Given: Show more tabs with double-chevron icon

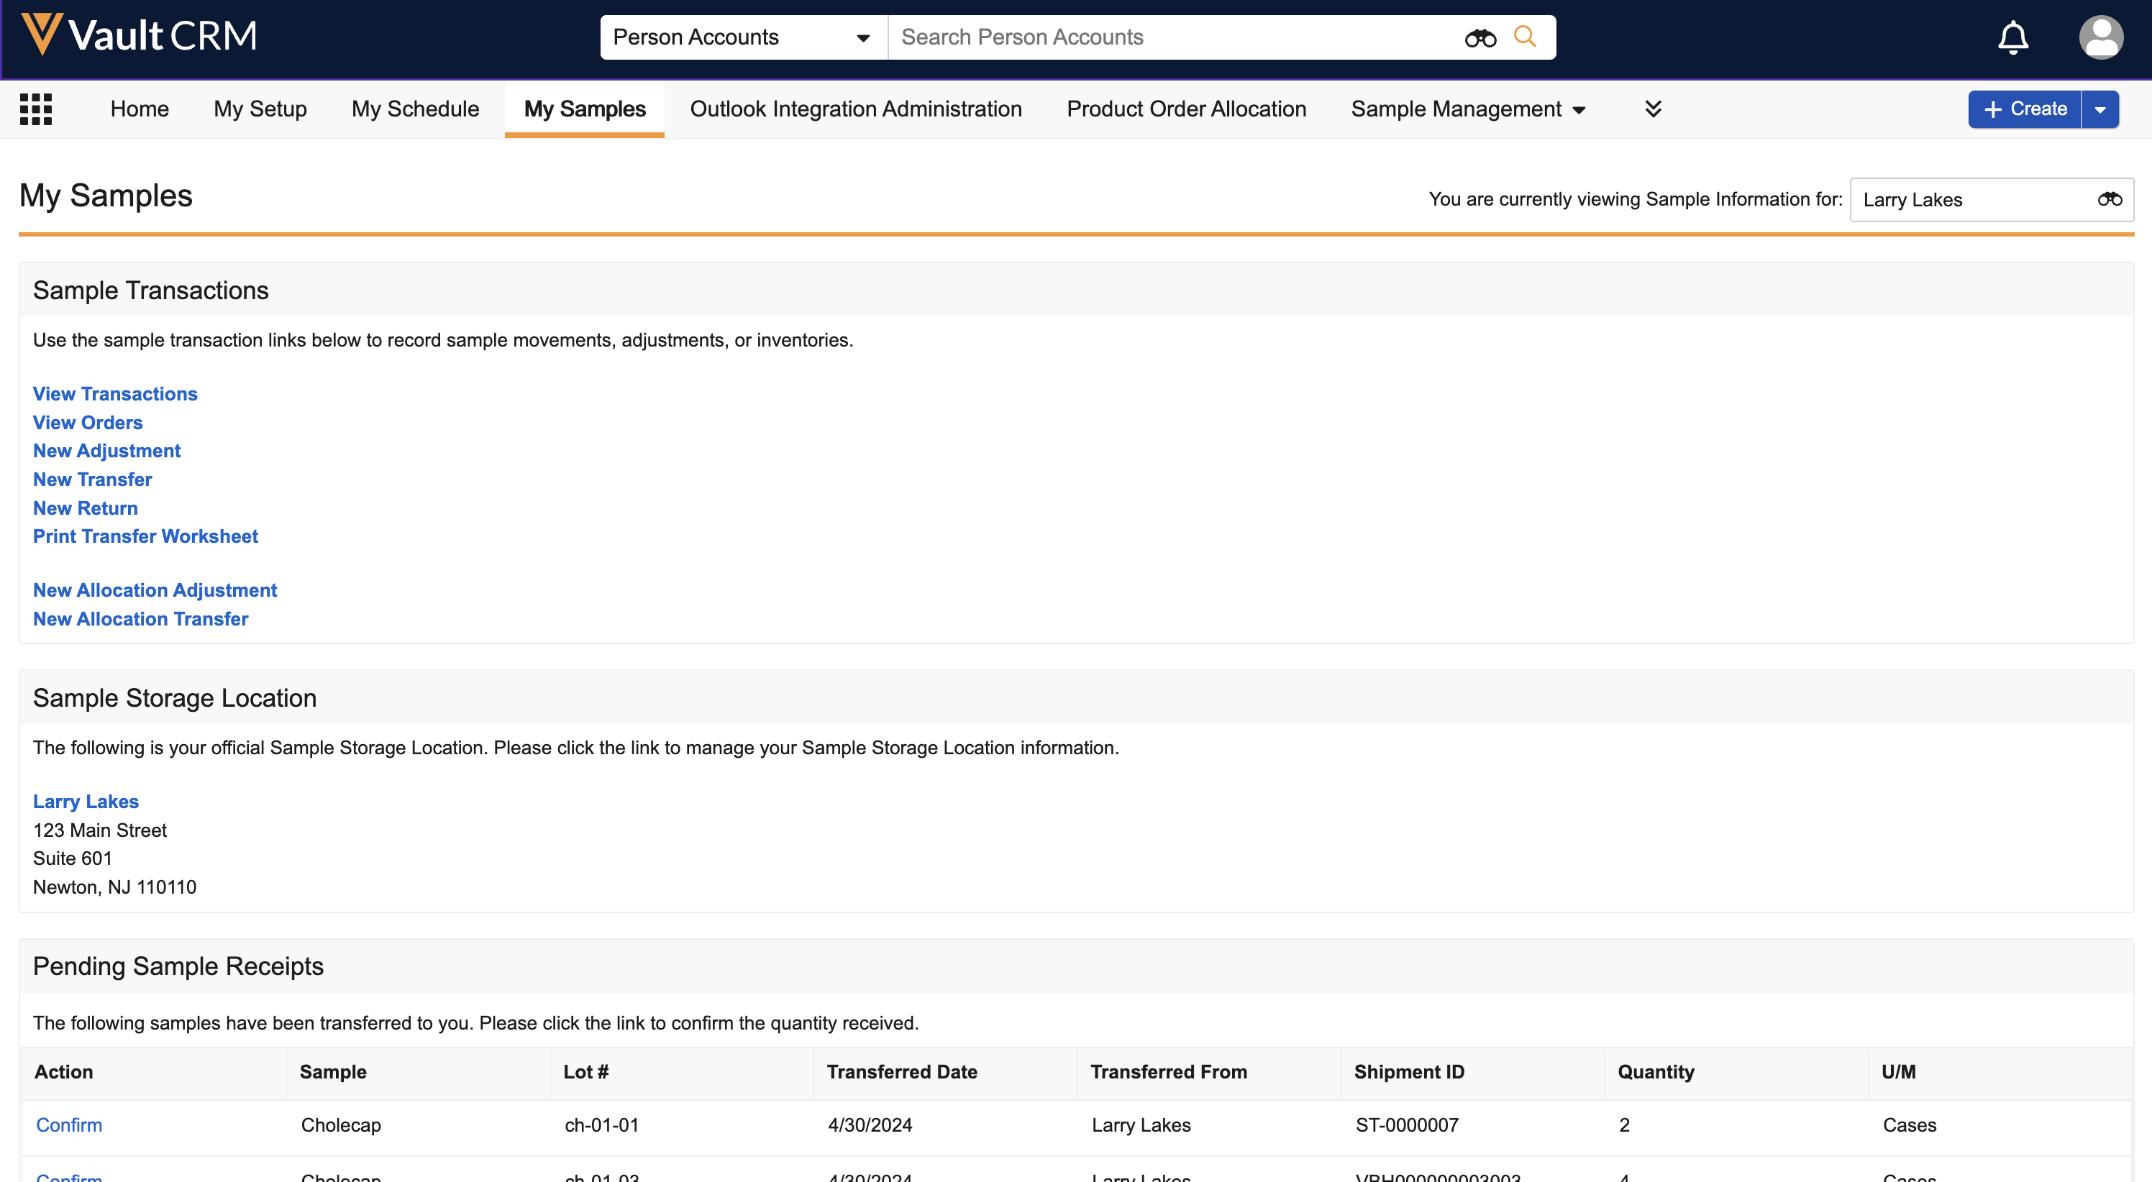Looking at the screenshot, I should point(1652,109).
